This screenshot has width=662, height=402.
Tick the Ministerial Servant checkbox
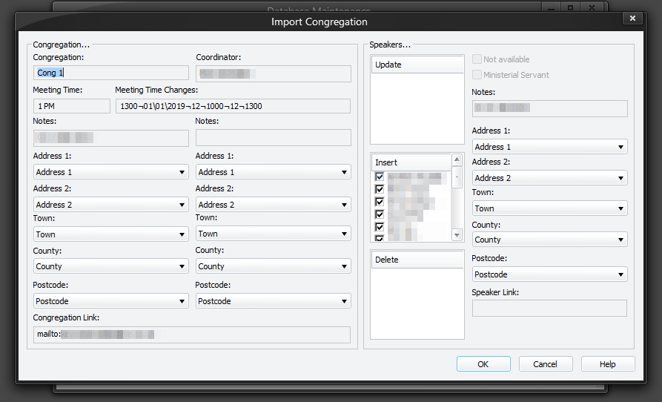[x=477, y=75]
